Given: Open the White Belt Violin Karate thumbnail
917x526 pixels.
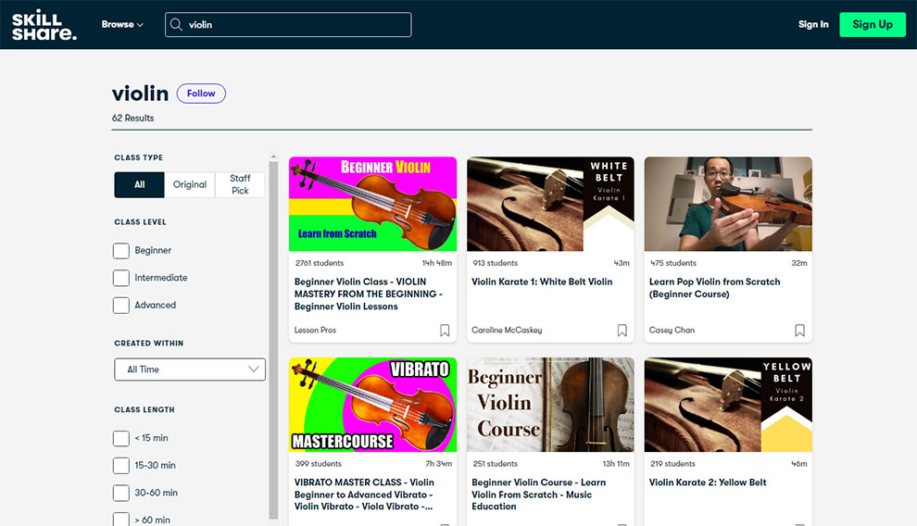Looking at the screenshot, I should click(550, 204).
